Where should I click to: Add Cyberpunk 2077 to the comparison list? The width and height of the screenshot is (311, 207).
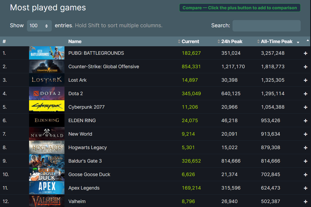pyautogui.click(x=305, y=107)
